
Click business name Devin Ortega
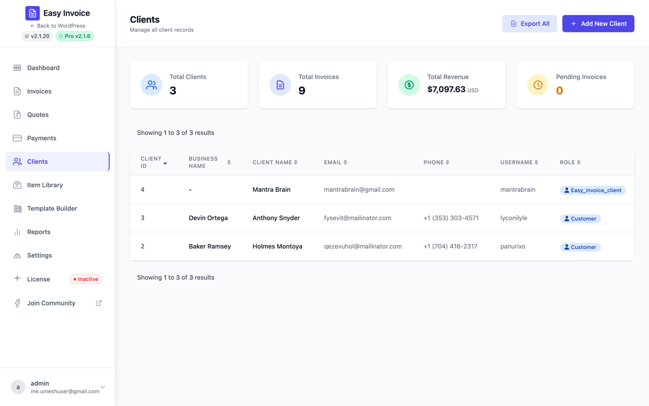208,218
